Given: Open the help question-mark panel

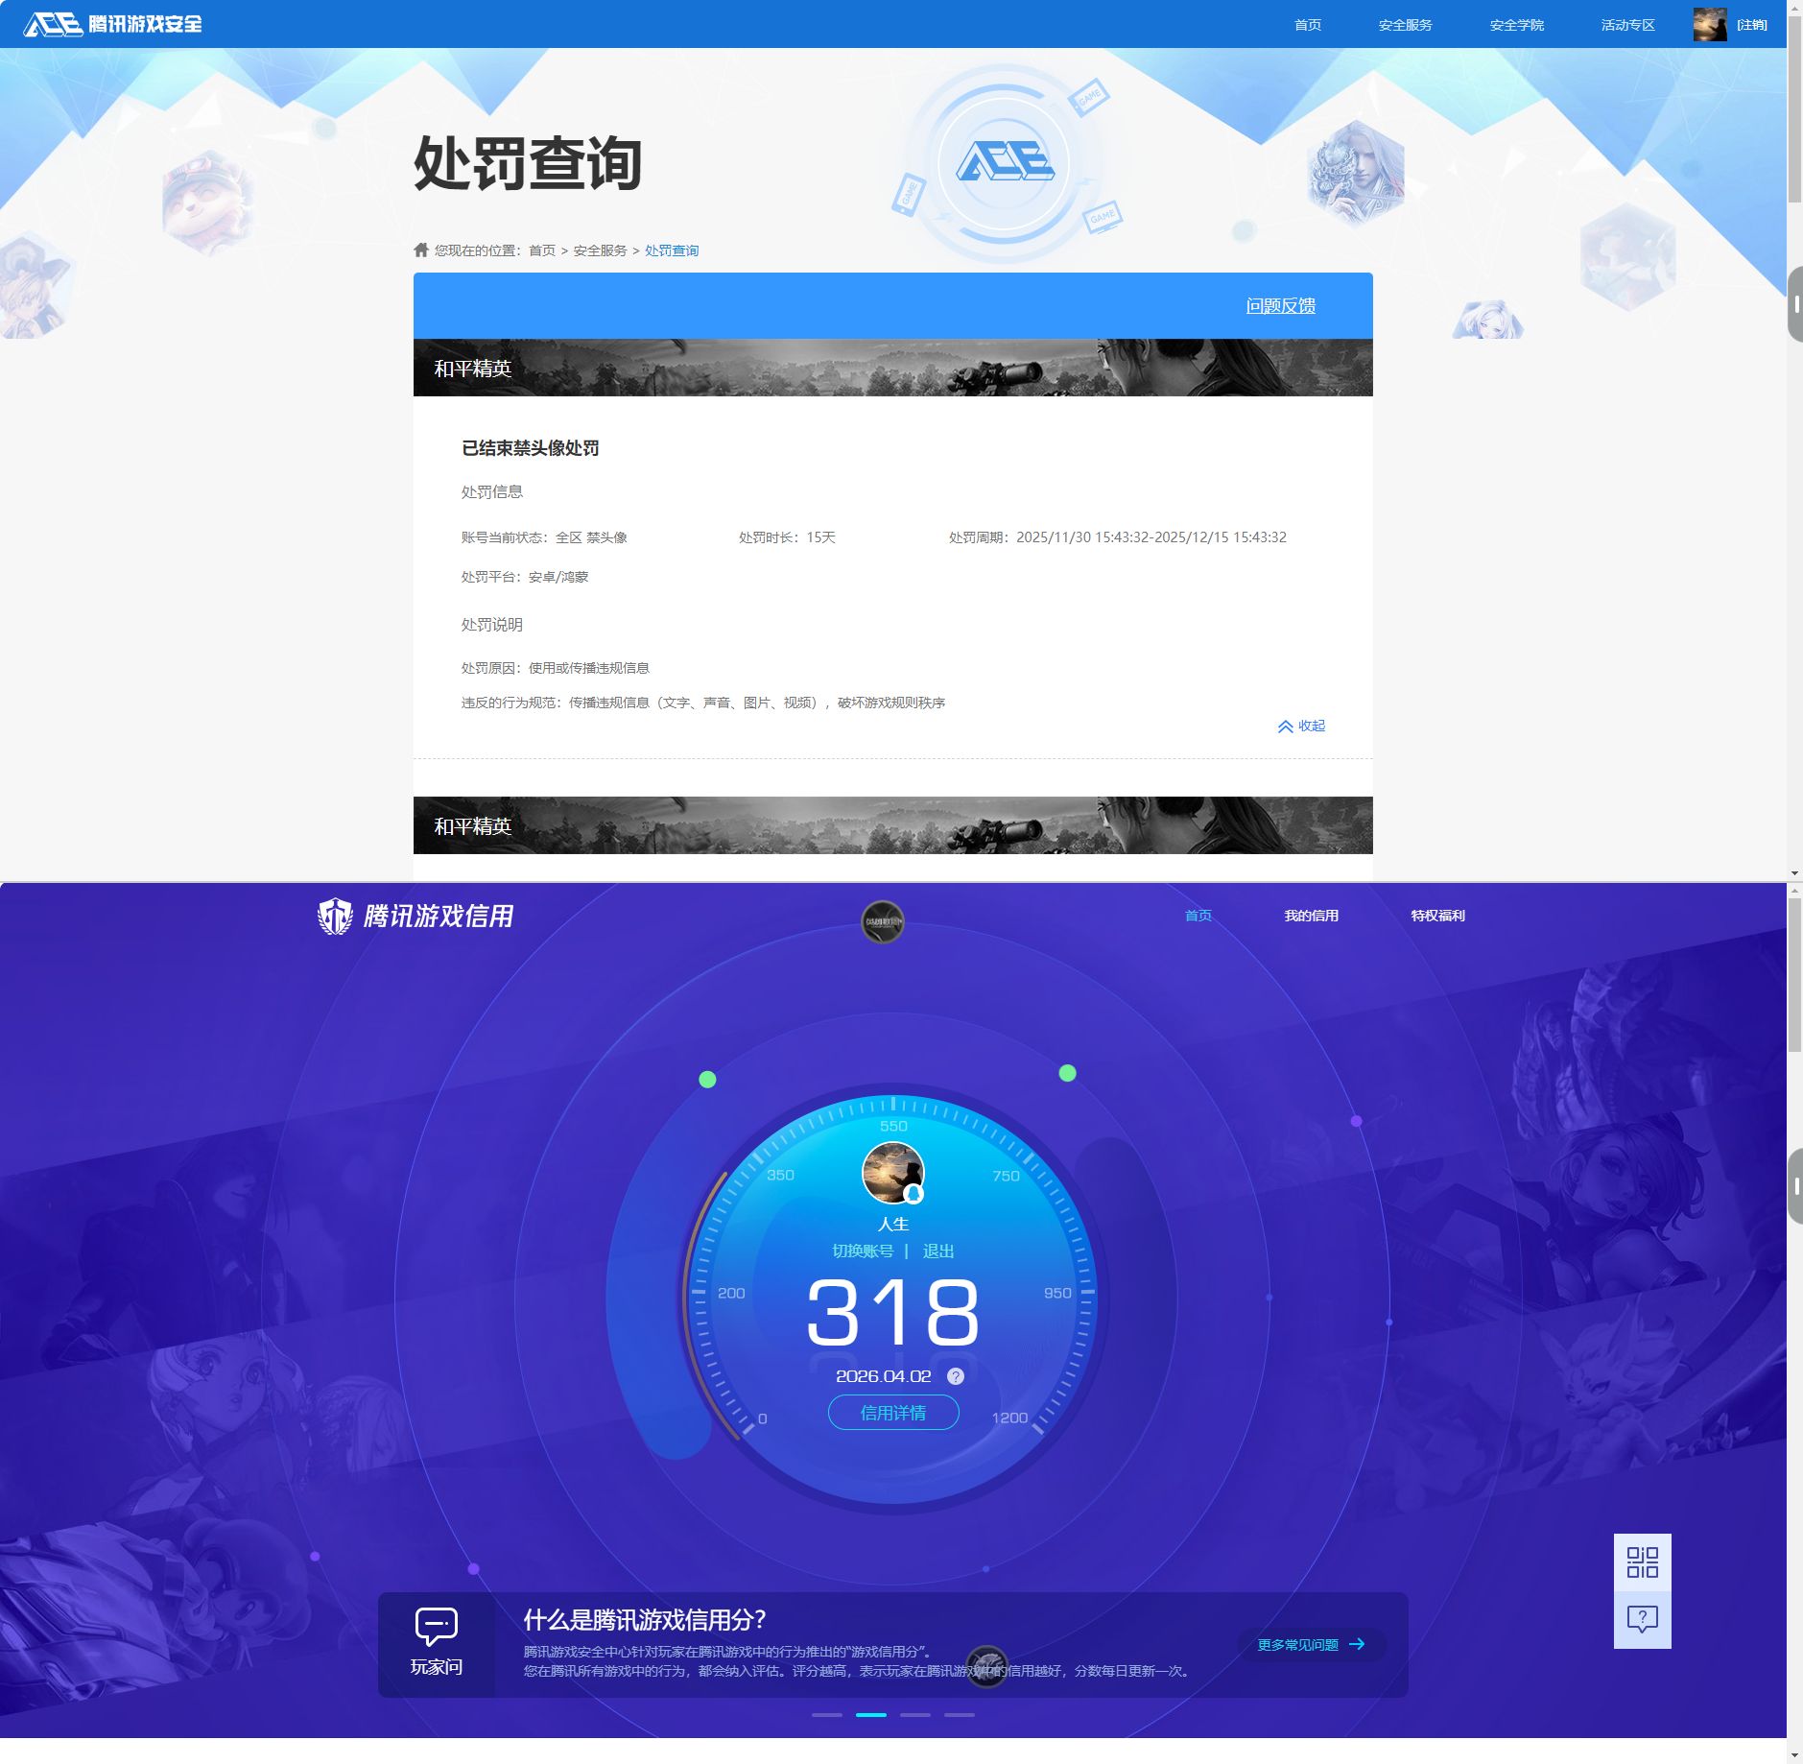Looking at the screenshot, I should point(1643,1618).
